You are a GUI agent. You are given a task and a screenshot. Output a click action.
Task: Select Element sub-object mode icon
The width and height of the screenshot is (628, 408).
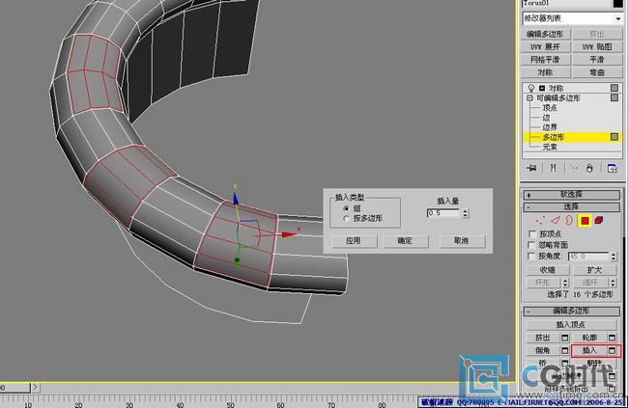coord(599,221)
